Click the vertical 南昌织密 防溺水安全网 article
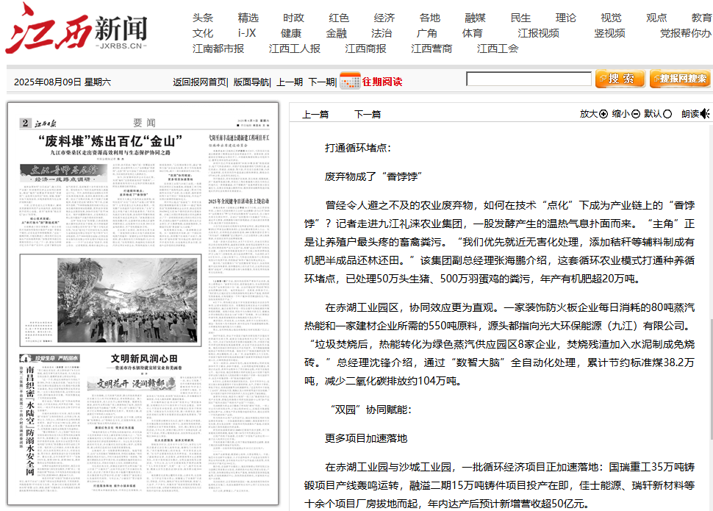Screen dimensions: 713x511 coord(30,421)
